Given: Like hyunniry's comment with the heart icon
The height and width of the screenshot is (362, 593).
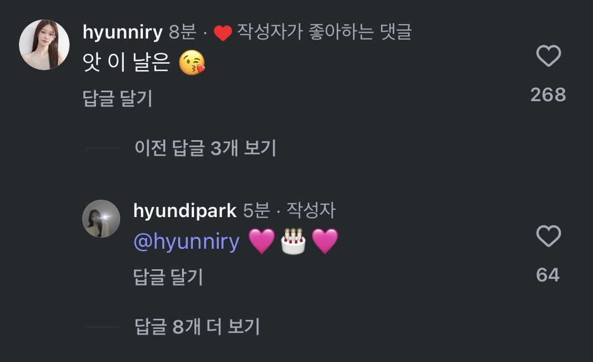Looking at the screenshot, I should [x=548, y=56].
